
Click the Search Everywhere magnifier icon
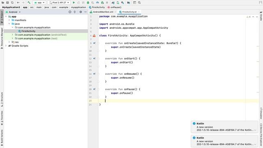(139, 2)
